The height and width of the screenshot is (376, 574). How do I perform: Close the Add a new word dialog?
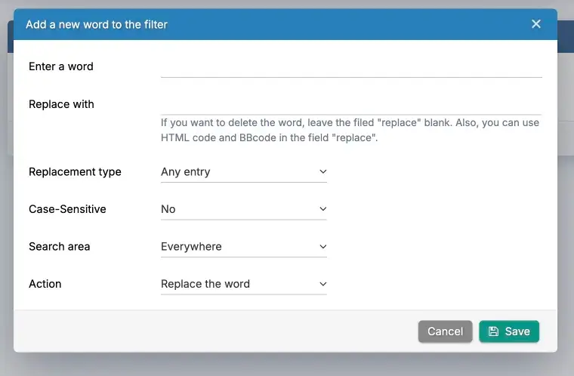(536, 24)
